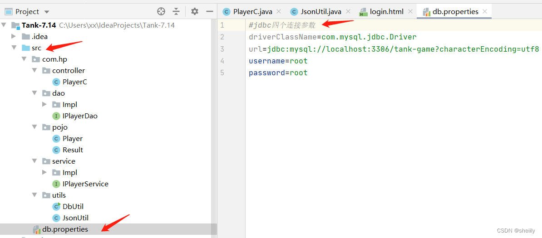This screenshot has width=542, height=238.
Task: Click the db.properties file icon in tree
Action: coord(36,229)
